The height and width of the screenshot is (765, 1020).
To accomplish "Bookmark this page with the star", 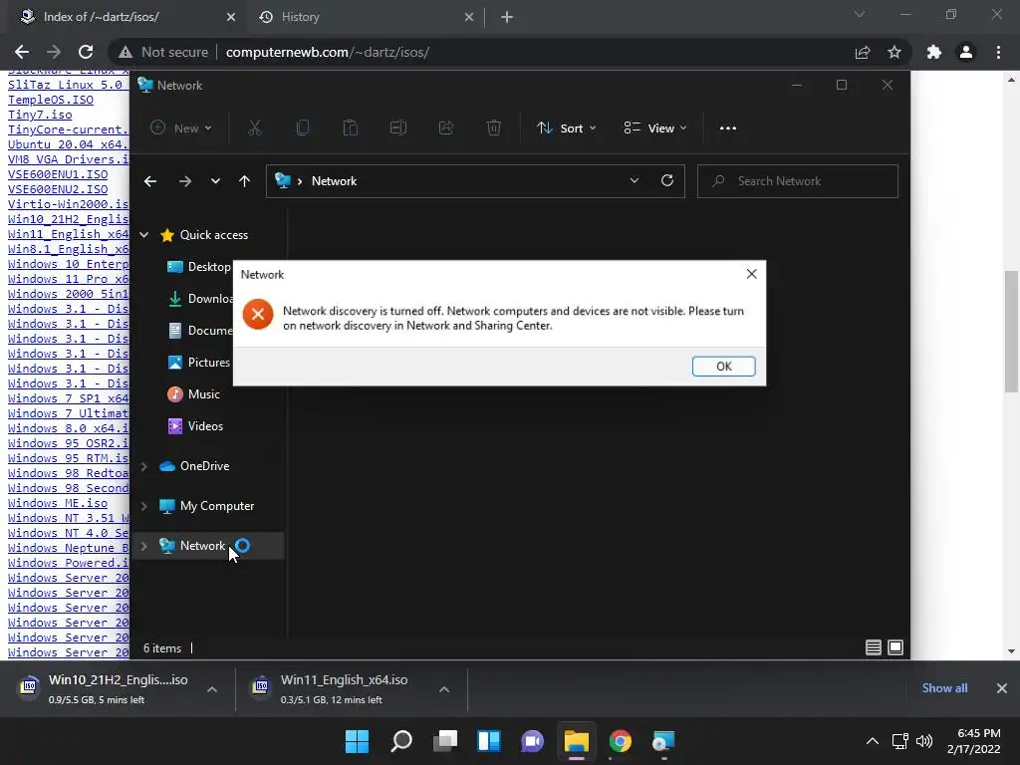I will (894, 52).
